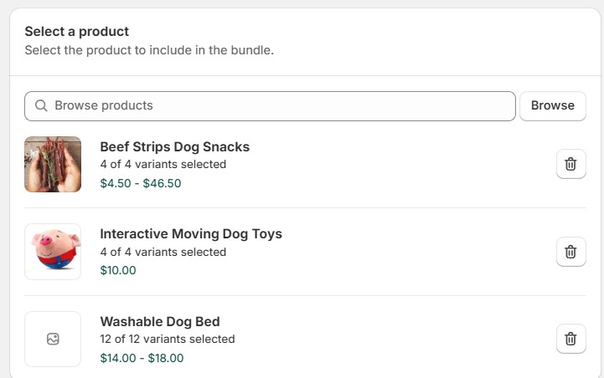Open Beef Strips Dog Snacks product title
Screen dimensions: 604x378
pyautogui.click(x=174, y=147)
